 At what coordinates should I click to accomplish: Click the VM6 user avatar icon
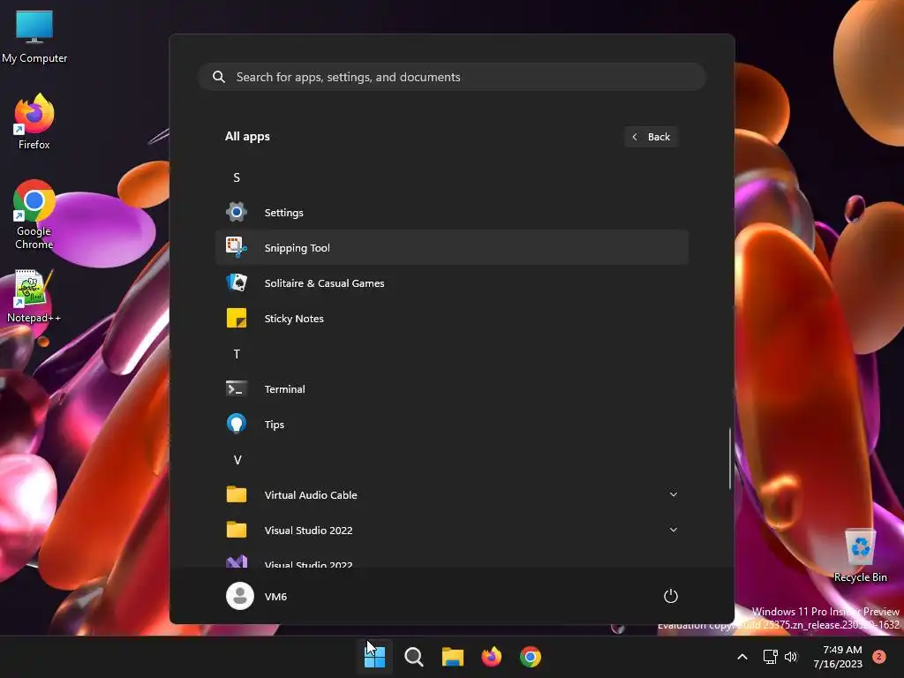point(240,596)
